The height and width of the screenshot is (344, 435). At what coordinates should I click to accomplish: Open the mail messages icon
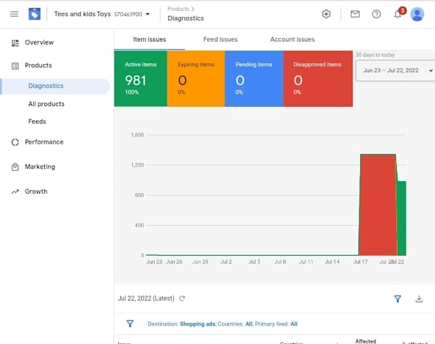coord(355,14)
